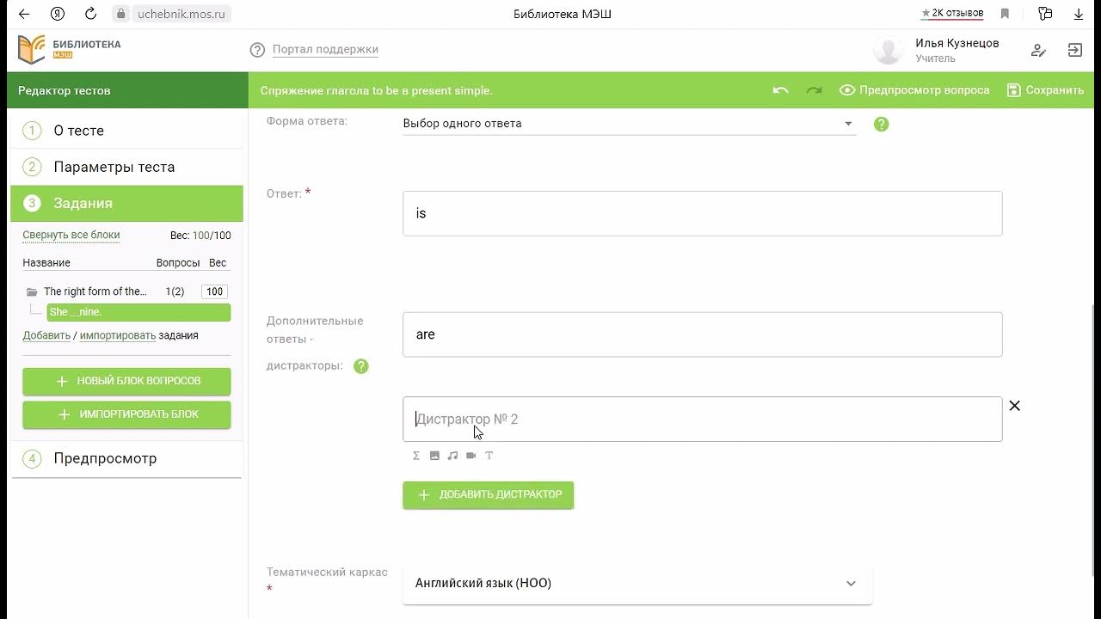
Task: Undo last change arrow
Action: (x=780, y=90)
